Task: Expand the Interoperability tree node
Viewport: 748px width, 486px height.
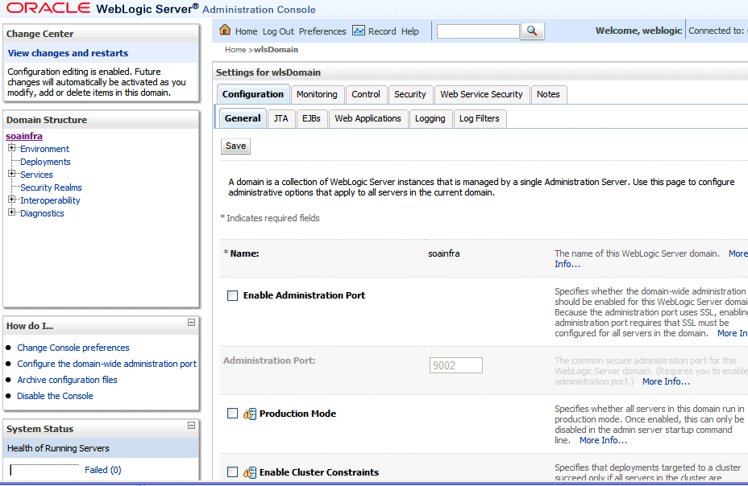Action: click(12, 200)
